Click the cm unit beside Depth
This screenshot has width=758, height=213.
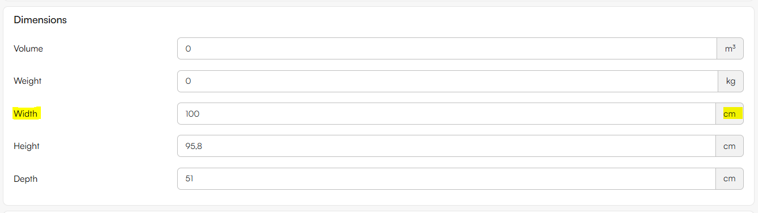pos(730,178)
